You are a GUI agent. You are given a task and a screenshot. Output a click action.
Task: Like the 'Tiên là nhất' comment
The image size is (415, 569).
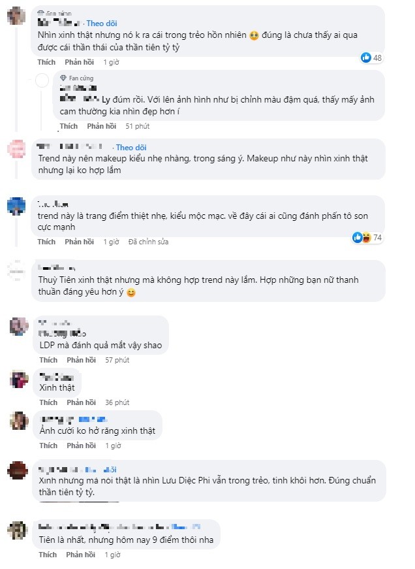[x=47, y=555]
